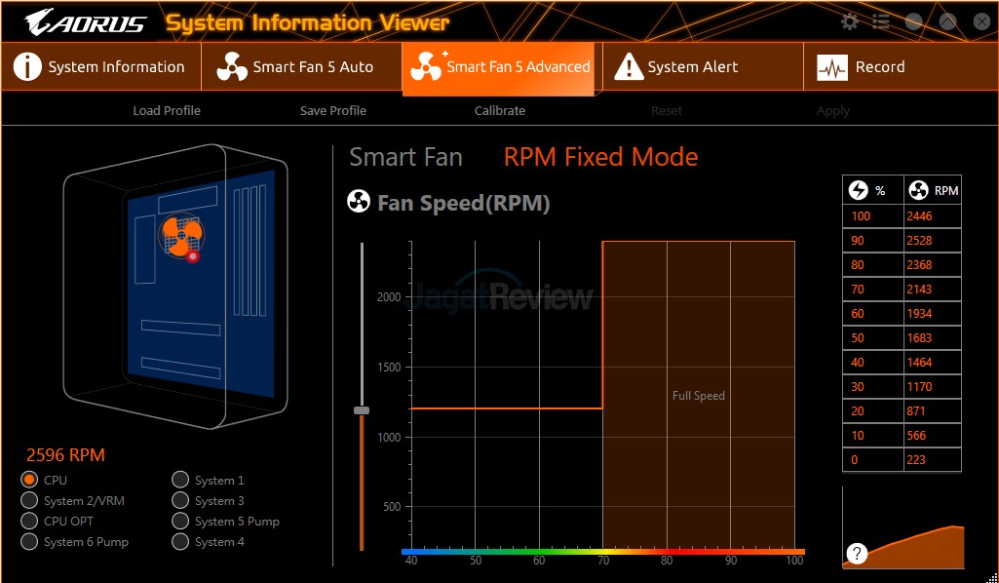999x583 pixels.
Task: Click the Load Profile button
Action: [167, 110]
